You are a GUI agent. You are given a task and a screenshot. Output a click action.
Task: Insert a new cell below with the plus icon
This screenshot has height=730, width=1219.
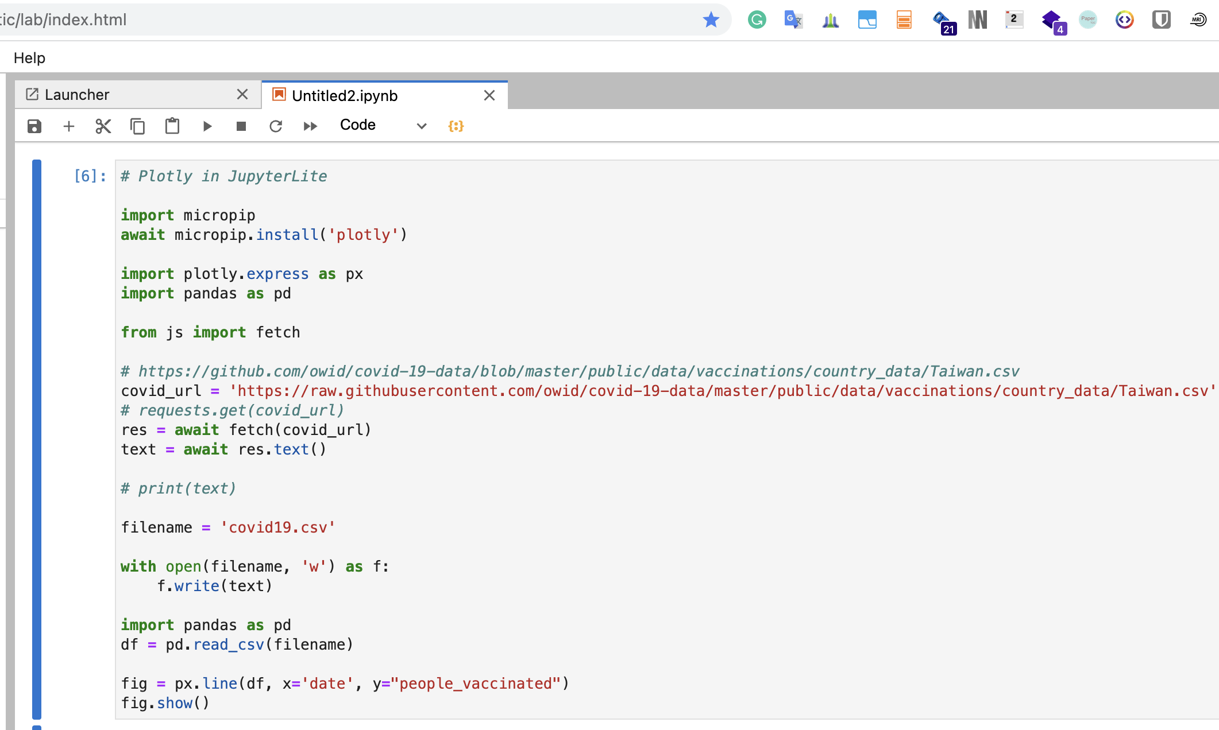(x=69, y=126)
